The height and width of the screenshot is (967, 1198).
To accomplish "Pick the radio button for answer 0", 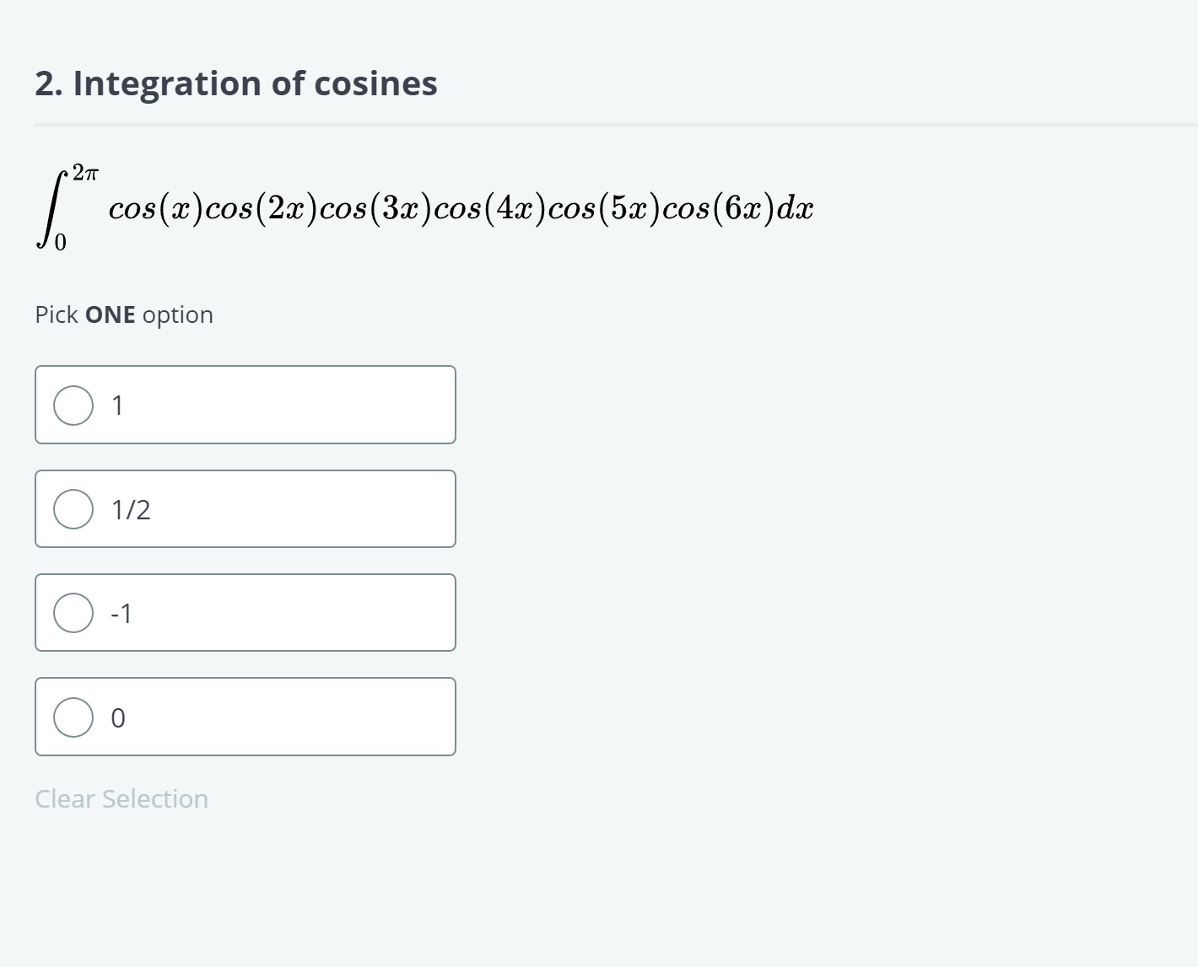I will (x=73, y=717).
